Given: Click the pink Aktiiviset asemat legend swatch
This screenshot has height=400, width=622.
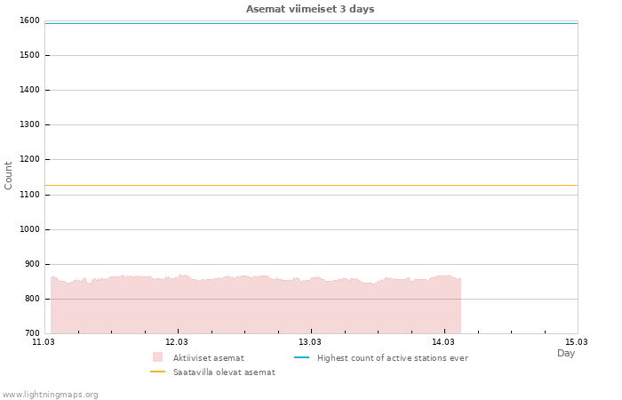Looking at the screenshot, I should (x=157, y=357).
